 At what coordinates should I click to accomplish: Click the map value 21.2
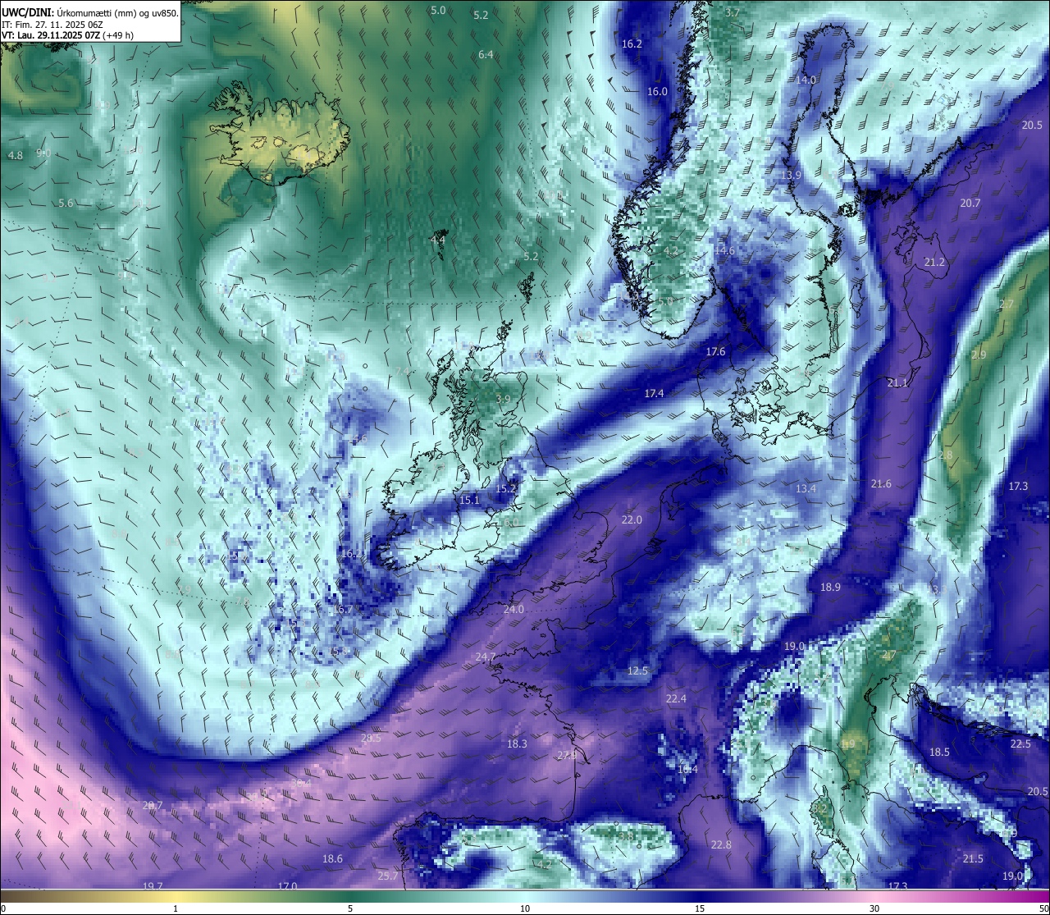pyautogui.click(x=934, y=263)
